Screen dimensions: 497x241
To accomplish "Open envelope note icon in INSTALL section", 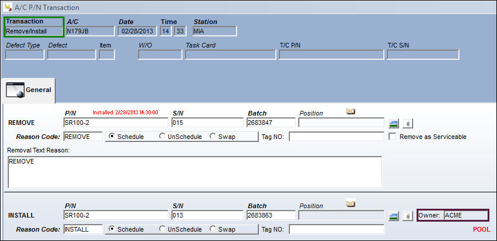I will tap(350, 203).
